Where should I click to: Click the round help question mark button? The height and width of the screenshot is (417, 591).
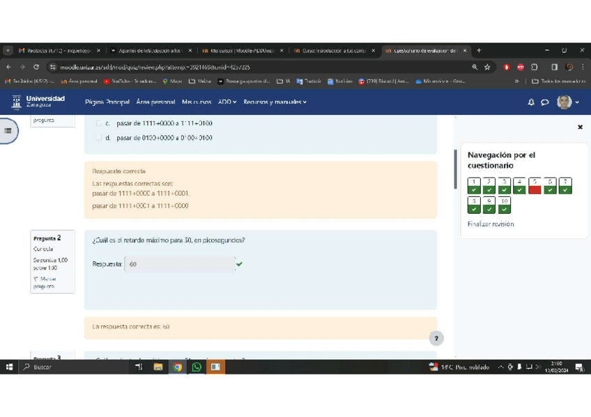pyautogui.click(x=436, y=338)
